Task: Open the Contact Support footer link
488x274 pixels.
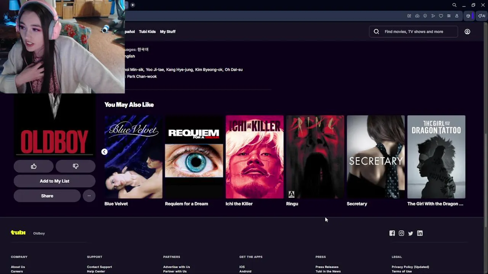Action: coord(99,267)
